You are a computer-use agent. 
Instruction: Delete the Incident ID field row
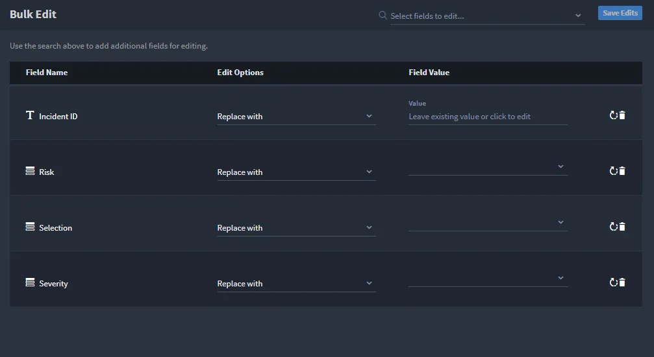click(x=622, y=115)
